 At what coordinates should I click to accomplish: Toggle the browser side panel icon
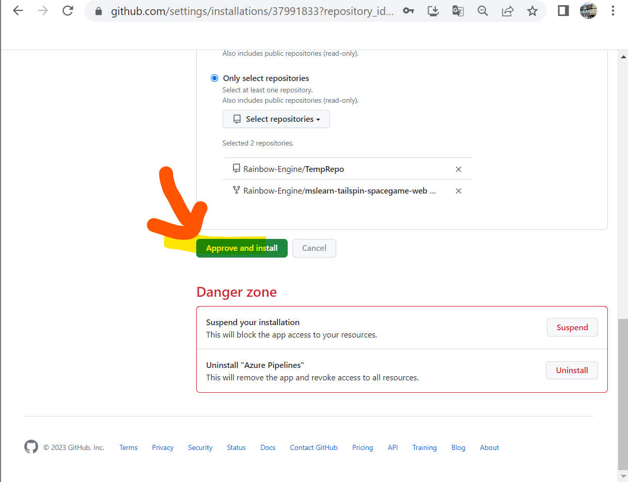point(563,11)
